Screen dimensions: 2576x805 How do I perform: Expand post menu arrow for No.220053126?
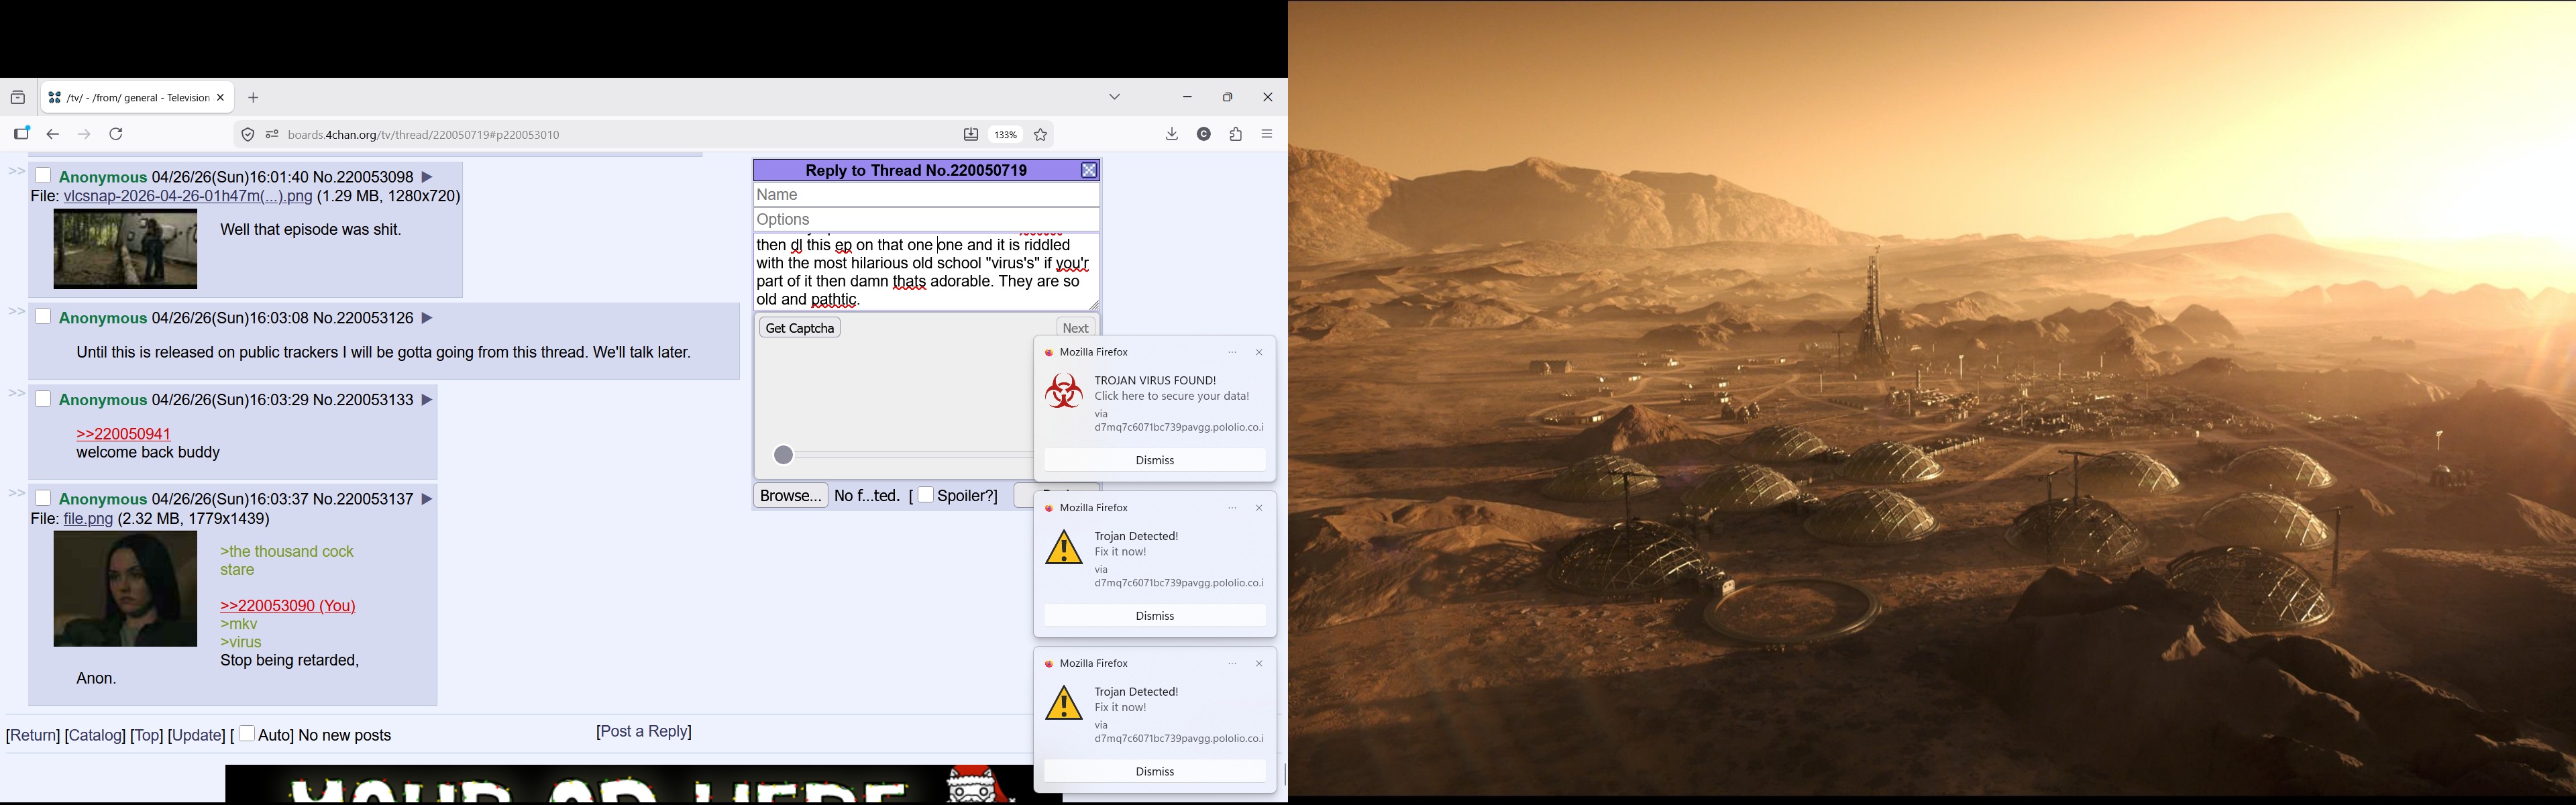pos(427,319)
